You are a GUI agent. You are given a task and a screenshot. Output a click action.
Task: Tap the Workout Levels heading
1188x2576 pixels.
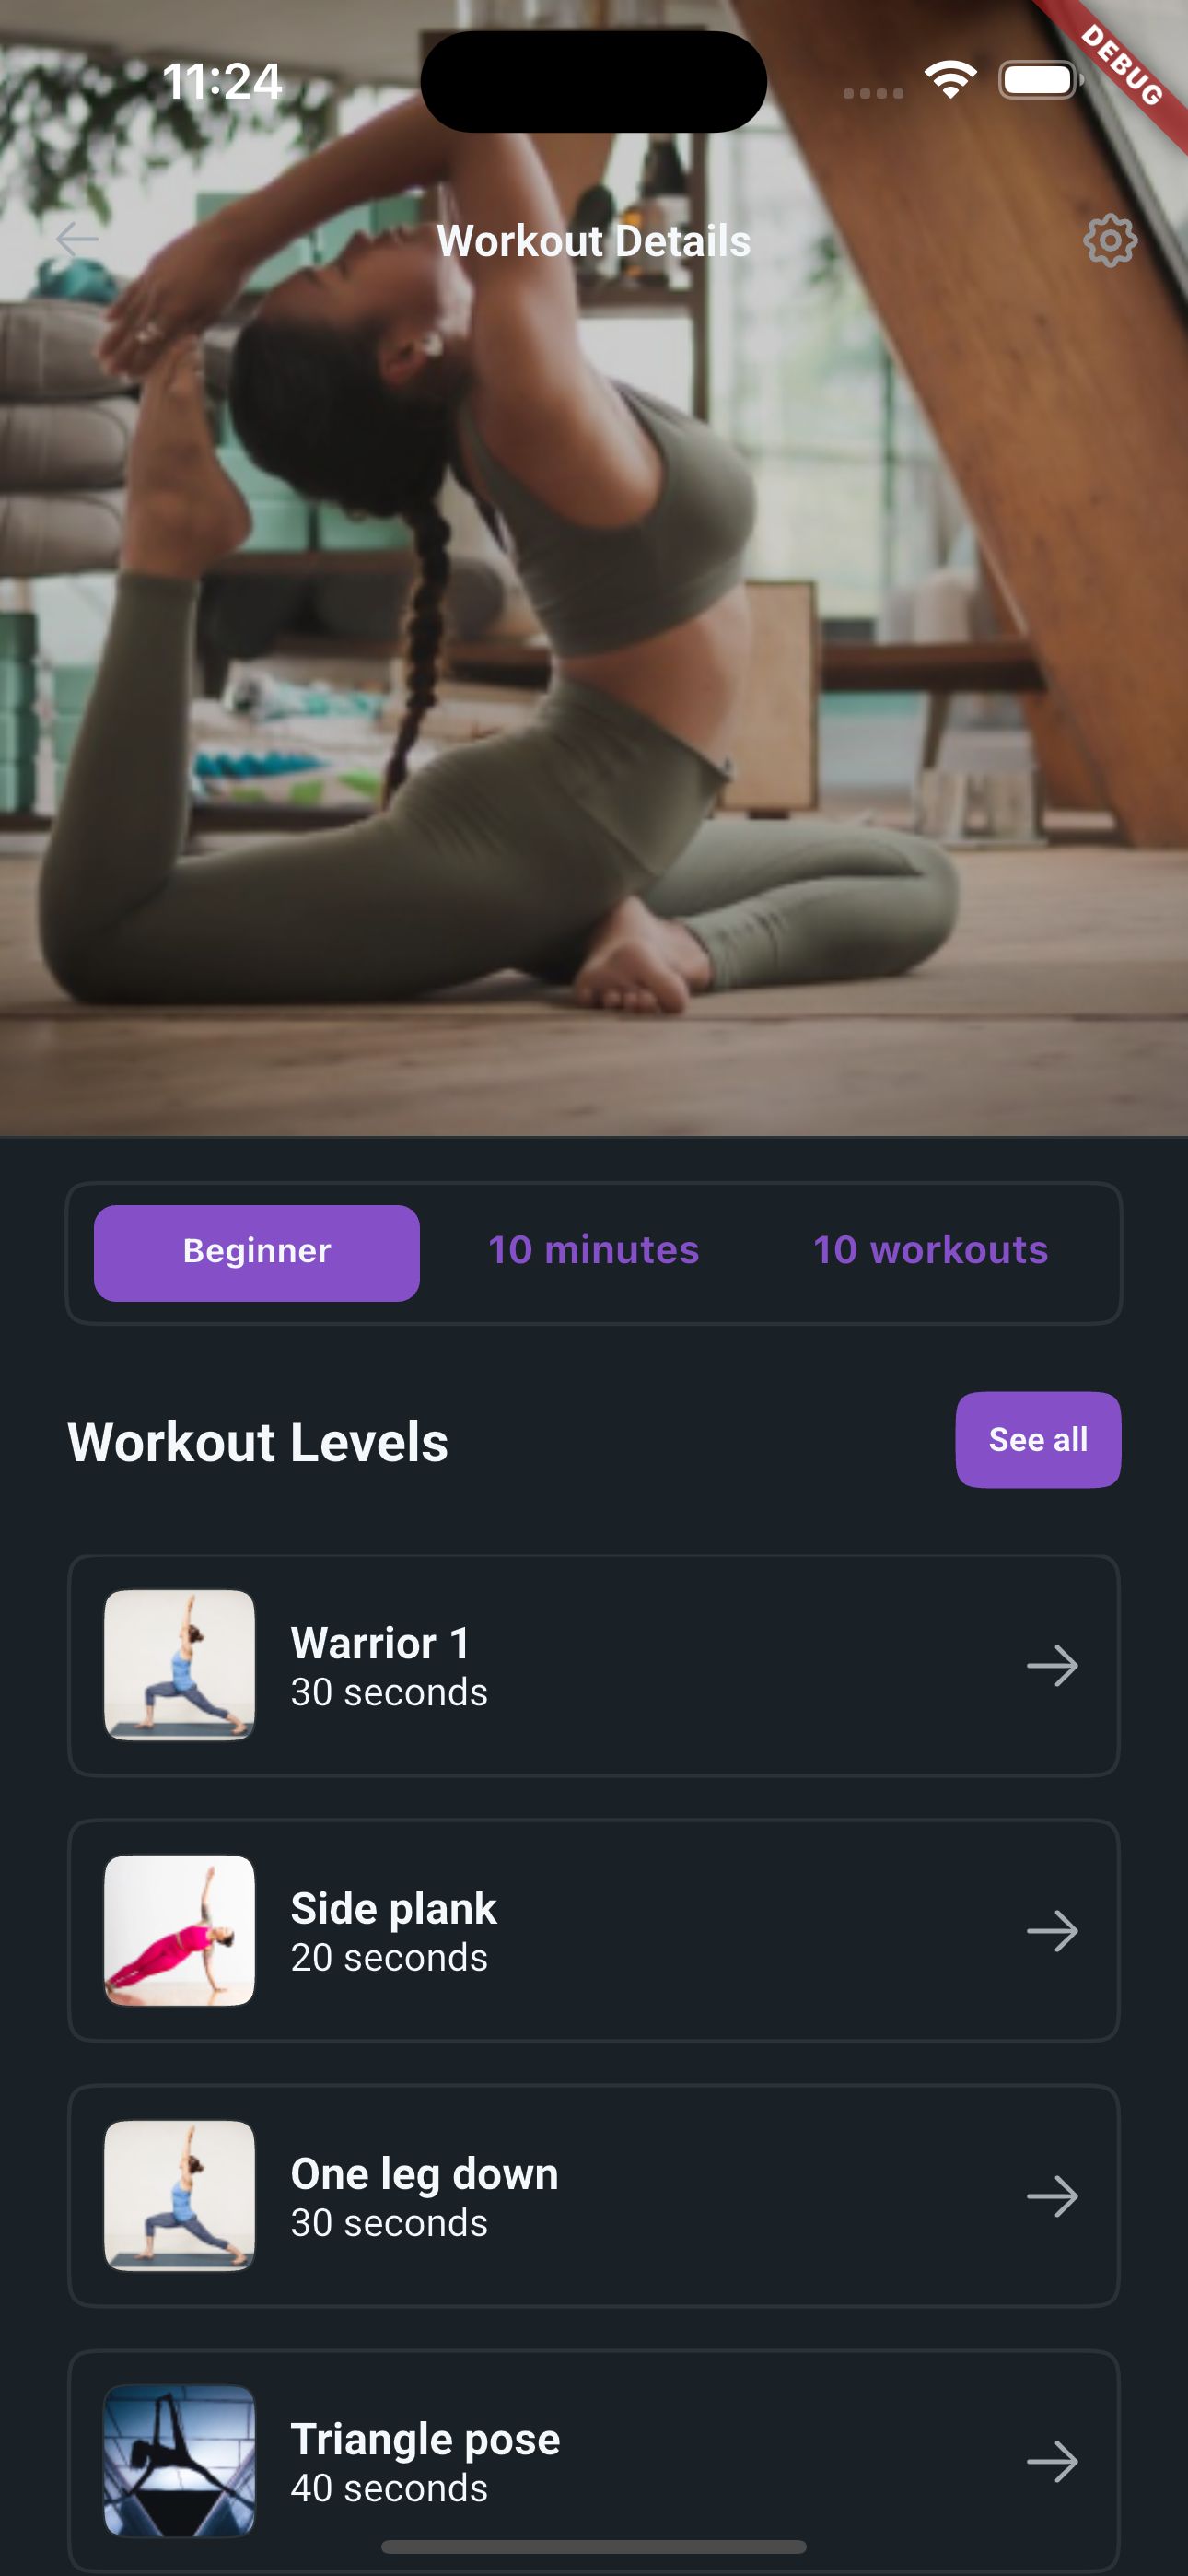(x=258, y=1441)
